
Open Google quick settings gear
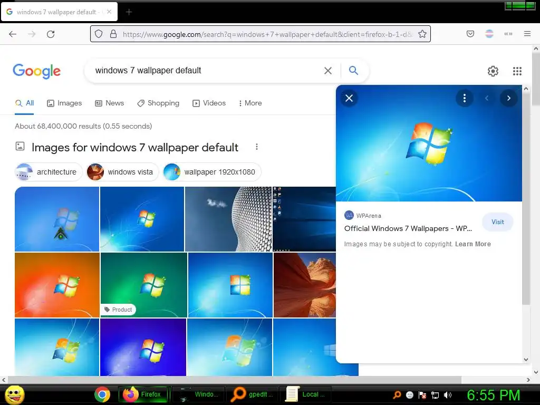coord(493,71)
